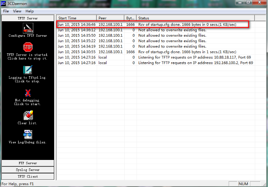The height and width of the screenshot is (187, 268).
Task: Click 'TFTP Server is started' stop text
Action: point(27,56)
